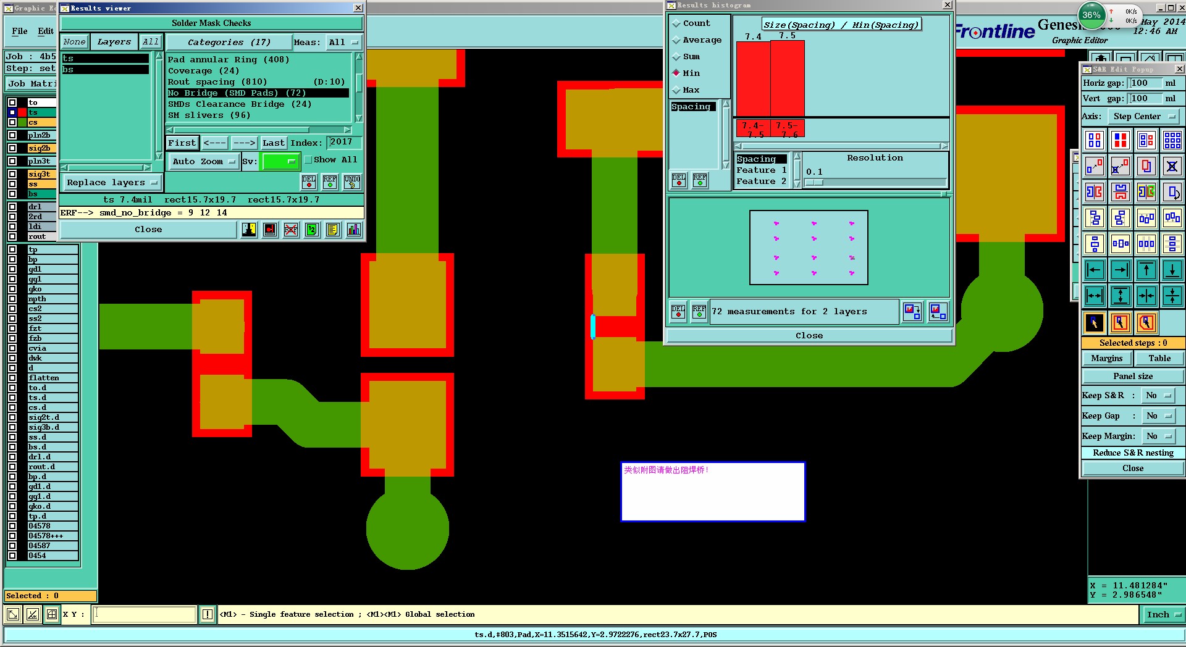Open the Keep S&R No dropdown
1186x647 pixels.
click(1159, 396)
